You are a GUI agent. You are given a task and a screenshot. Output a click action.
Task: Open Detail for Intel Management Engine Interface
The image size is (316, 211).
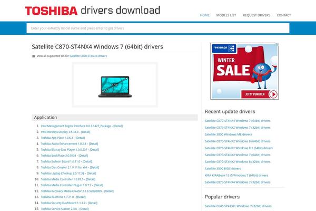coord(118,126)
